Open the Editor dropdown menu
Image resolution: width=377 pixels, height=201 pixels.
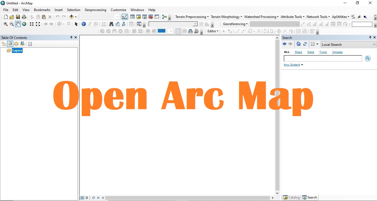213,31
